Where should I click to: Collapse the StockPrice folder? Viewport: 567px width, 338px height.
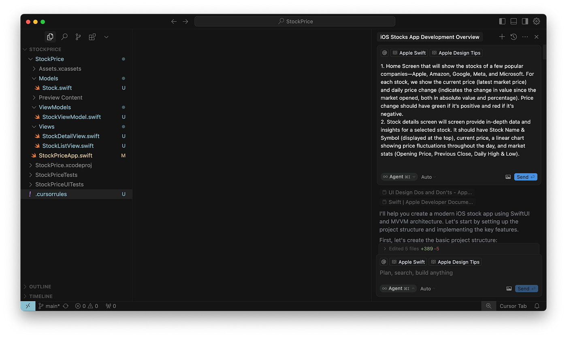[76, 59]
